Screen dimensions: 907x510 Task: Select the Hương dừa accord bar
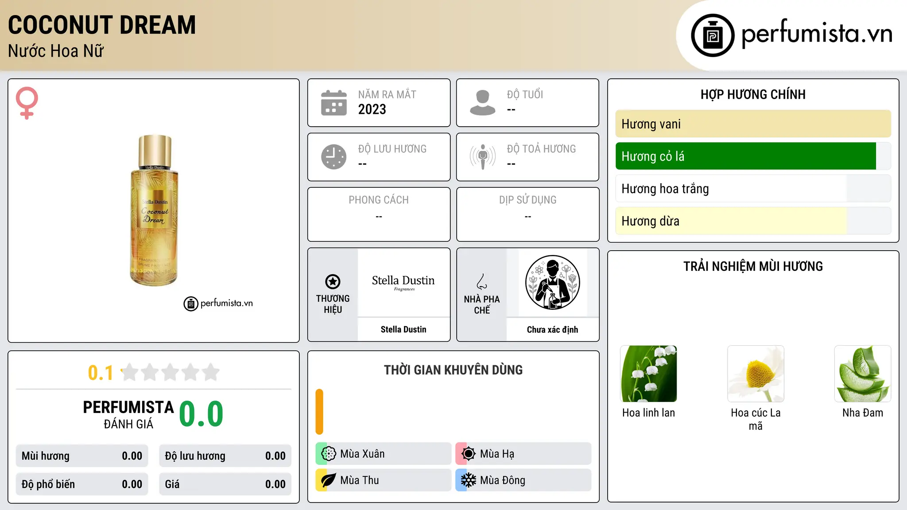tap(753, 221)
